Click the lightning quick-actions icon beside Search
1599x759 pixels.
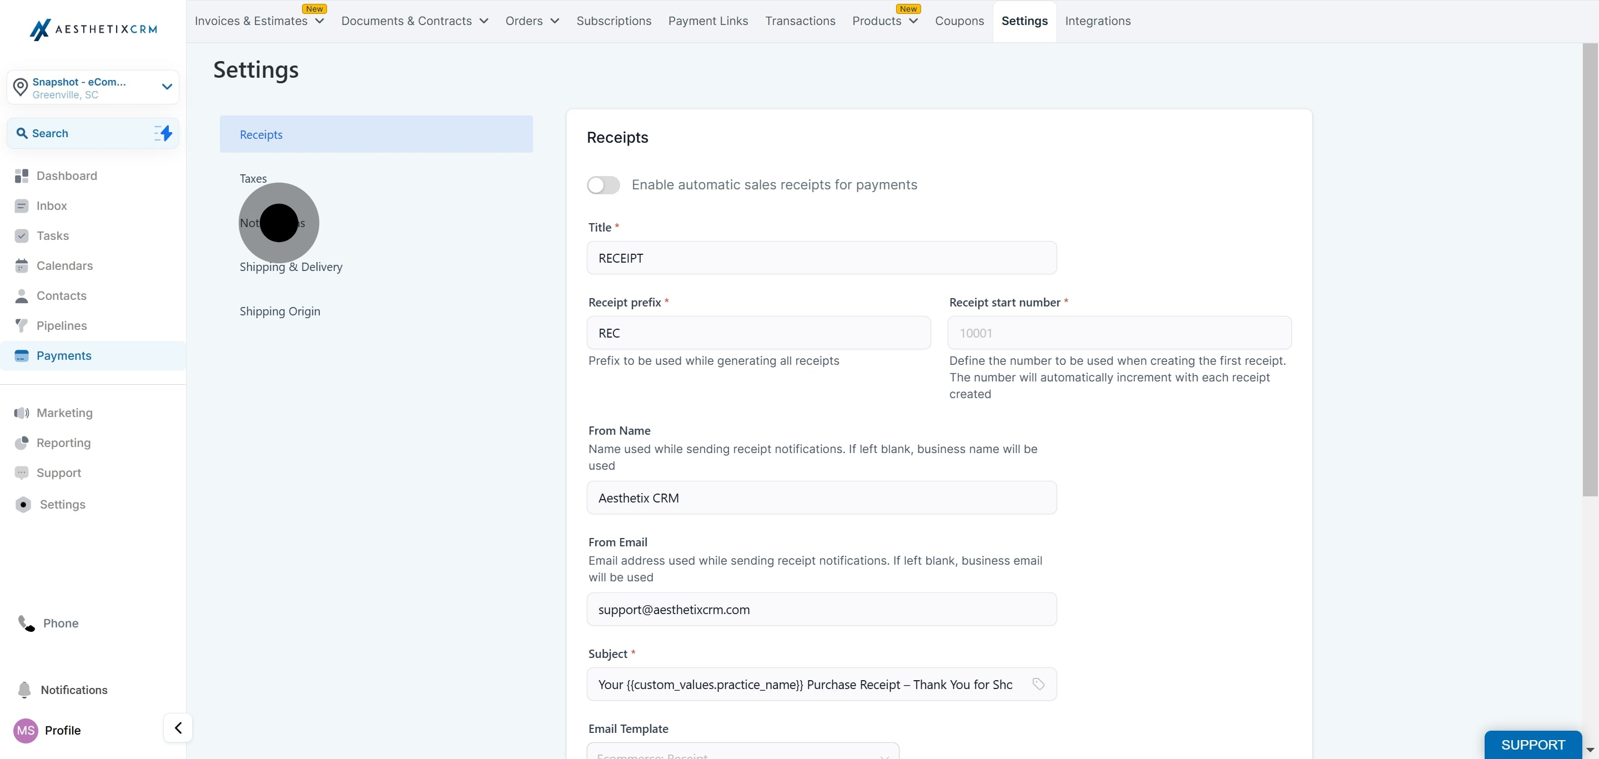click(163, 133)
